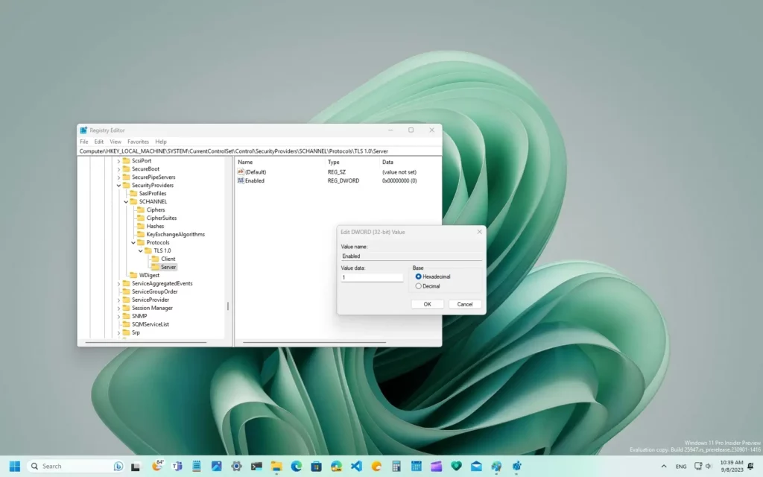Open the weather widget on the taskbar

click(157, 466)
